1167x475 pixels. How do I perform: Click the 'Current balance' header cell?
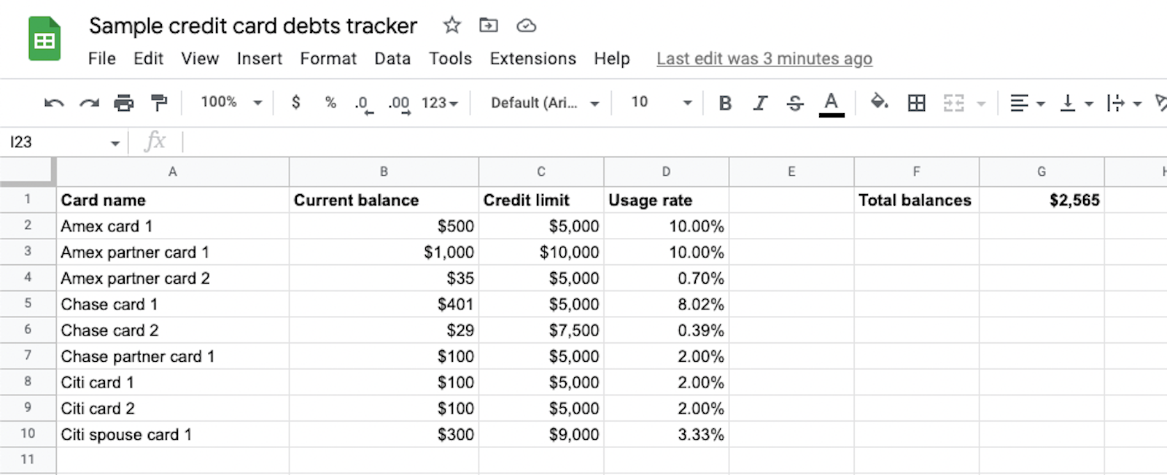pyautogui.click(x=384, y=200)
